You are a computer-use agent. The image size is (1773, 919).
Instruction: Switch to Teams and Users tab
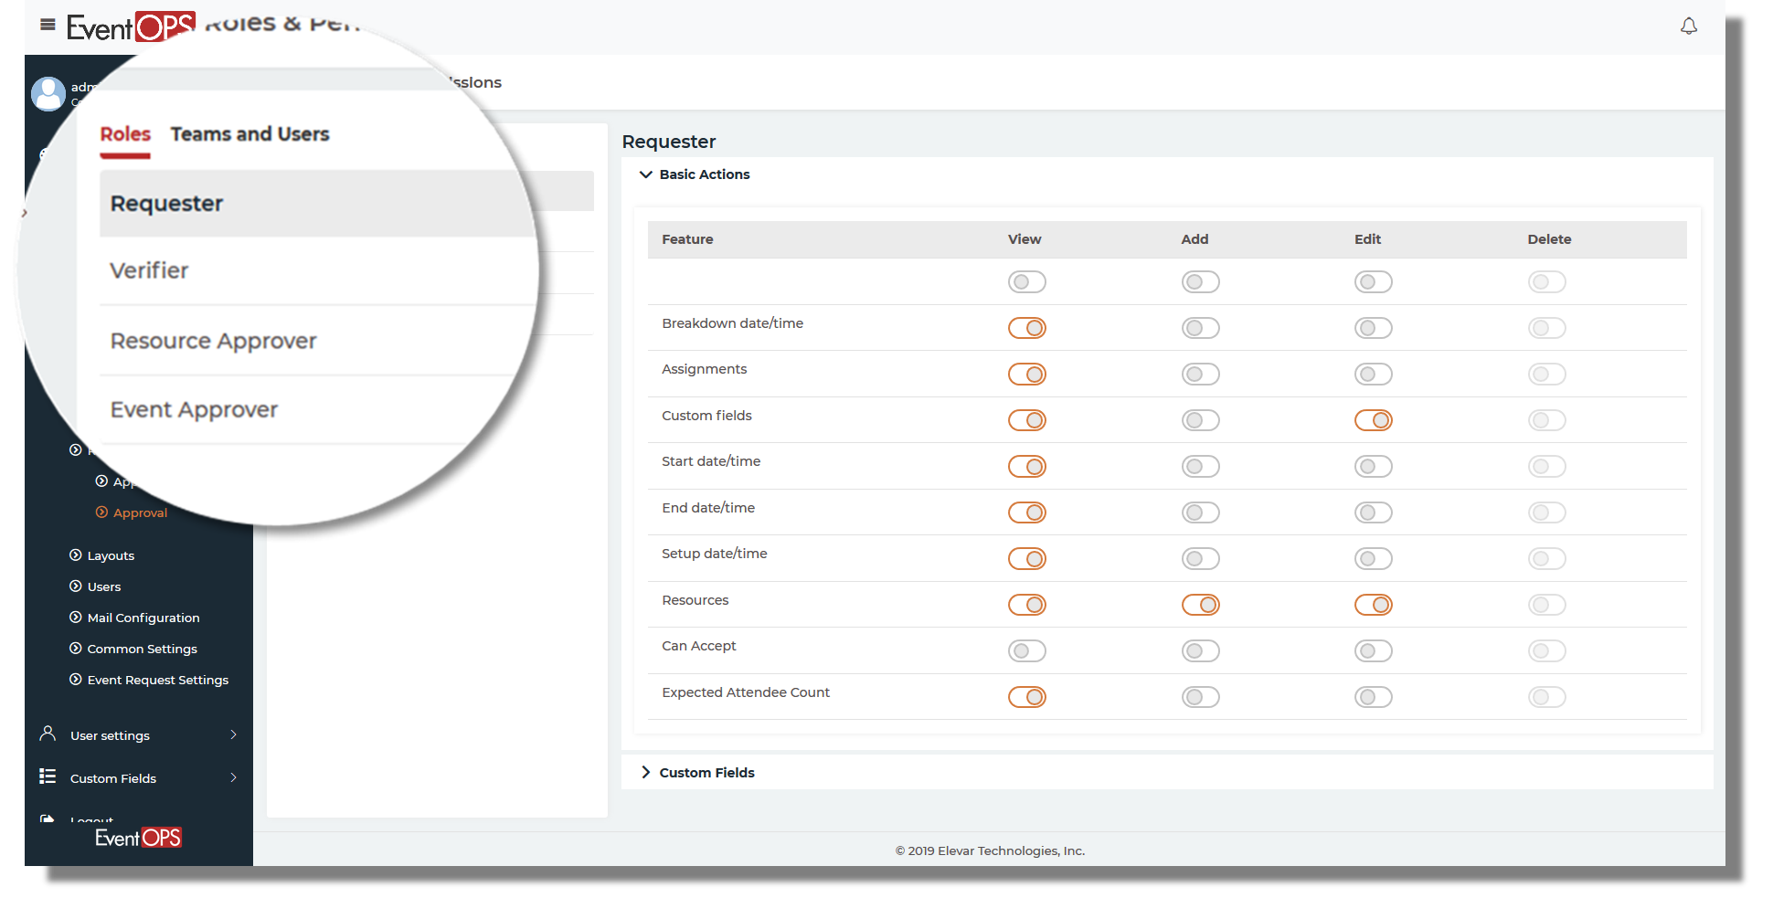(x=249, y=134)
